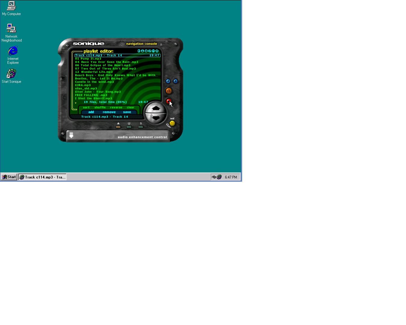406x325 pixels.
Task: Expand the audio enhancement control drawer
Action: (71, 136)
